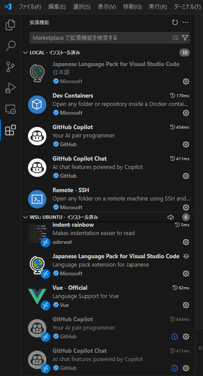Click the Vue logo thumbnail
203x376 pixels.
37,296
